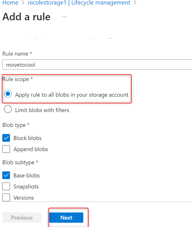Go to Home via breadcrumb
This screenshot has height=227, width=192.
click(x=10, y=3)
